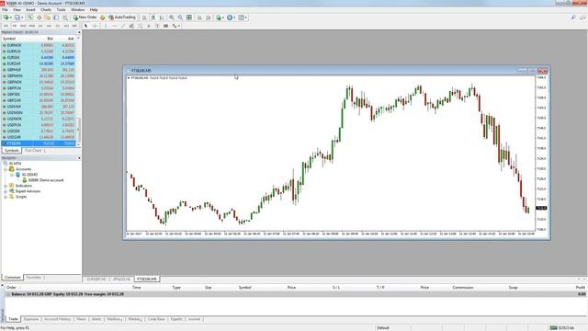Switch chart to line chart style
The width and height of the screenshot is (588, 331).
[162, 17]
